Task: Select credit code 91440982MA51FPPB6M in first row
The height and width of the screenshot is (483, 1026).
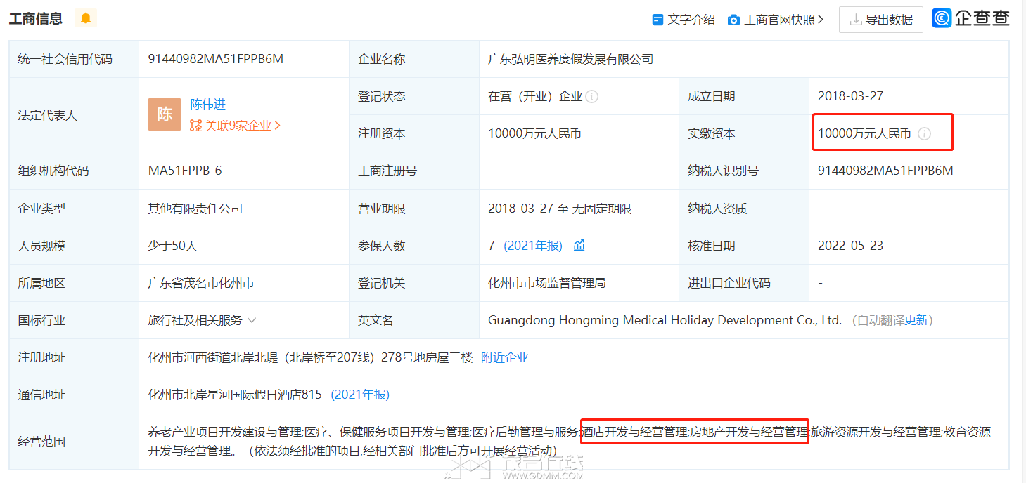Action: 216,59
